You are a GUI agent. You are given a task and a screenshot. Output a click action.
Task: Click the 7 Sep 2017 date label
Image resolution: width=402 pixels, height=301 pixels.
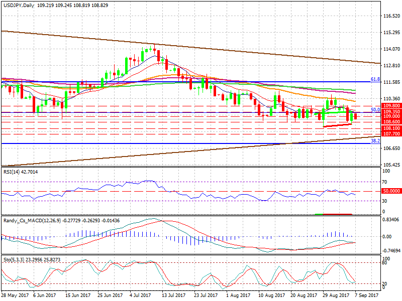[x=366, y=295]
